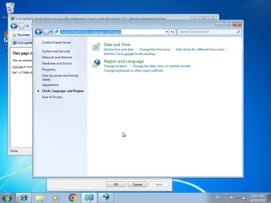Open User Accounts and Family Safety
The height and width of the screenshot is (203, 271).
60,77
